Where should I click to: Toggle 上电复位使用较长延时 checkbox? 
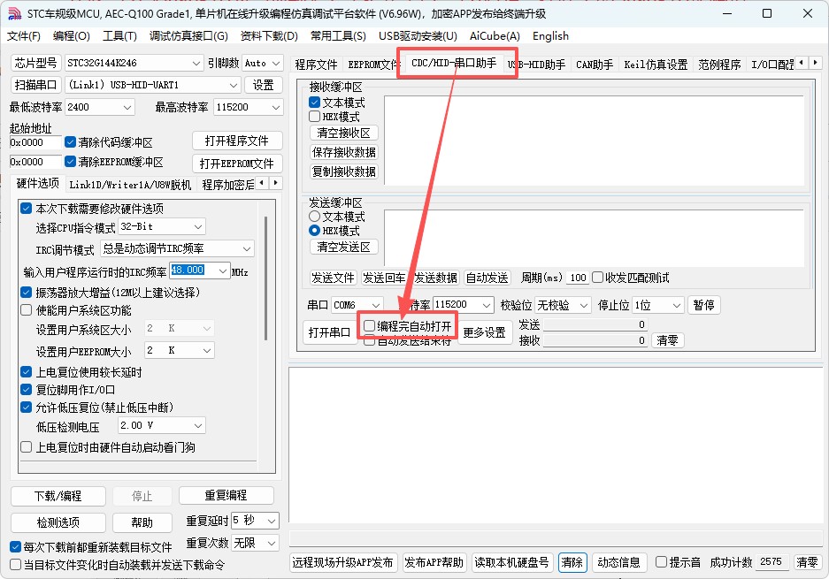point(26,372)
